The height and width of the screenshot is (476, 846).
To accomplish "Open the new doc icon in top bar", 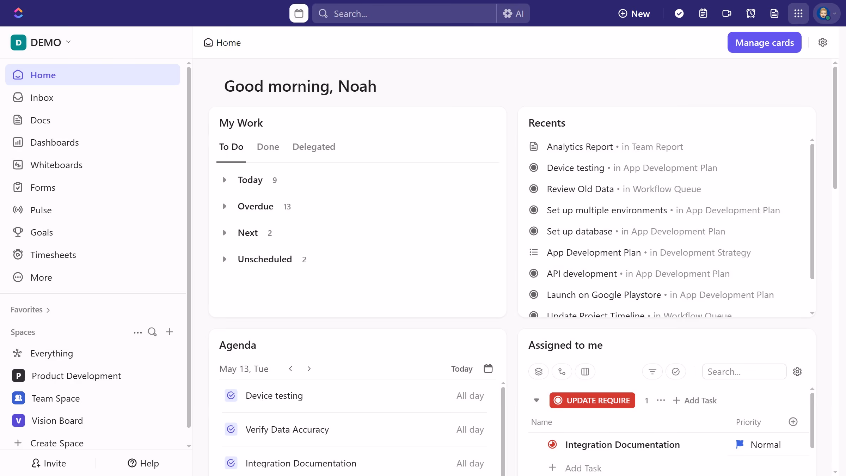I will click(x=774, y=13).
